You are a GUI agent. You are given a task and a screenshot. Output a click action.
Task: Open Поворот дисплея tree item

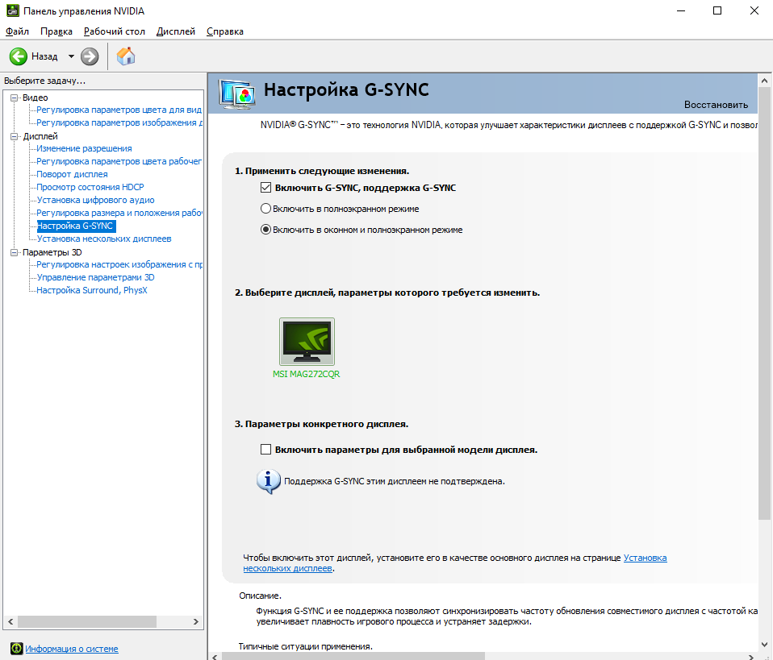(72, 174)
